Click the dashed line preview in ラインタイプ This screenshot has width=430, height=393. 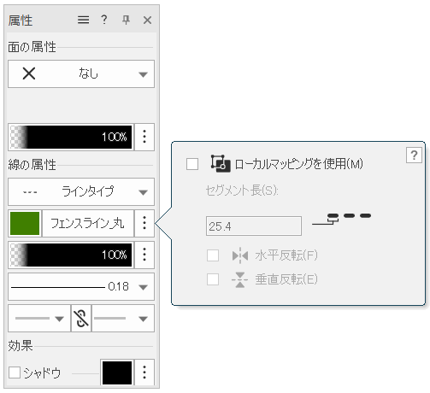coord(30,192)
